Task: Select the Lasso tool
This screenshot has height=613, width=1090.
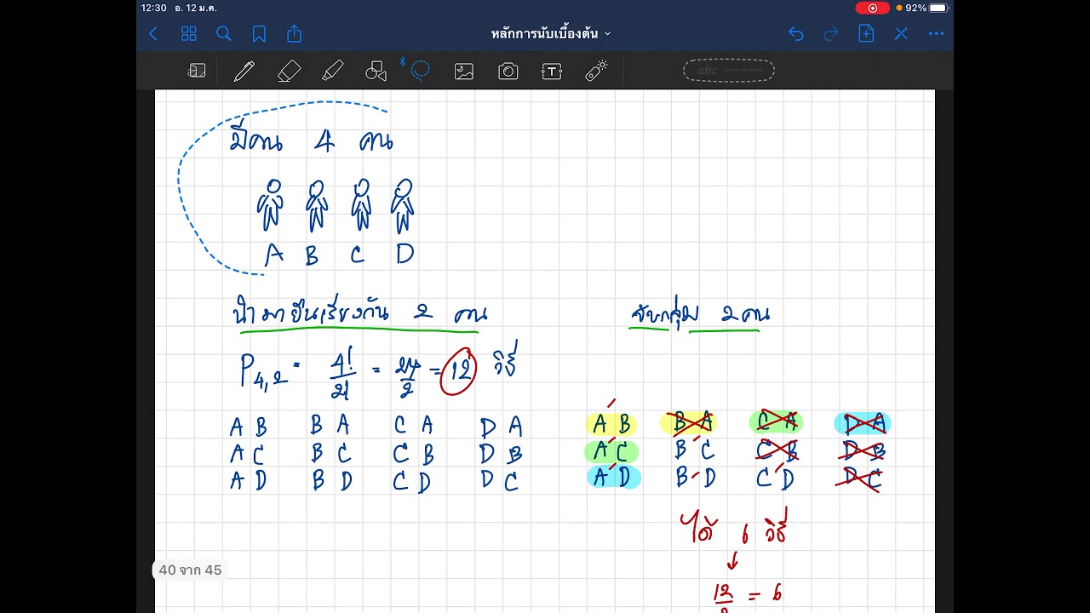Action: pyautogui.click(x=420, y=71)
